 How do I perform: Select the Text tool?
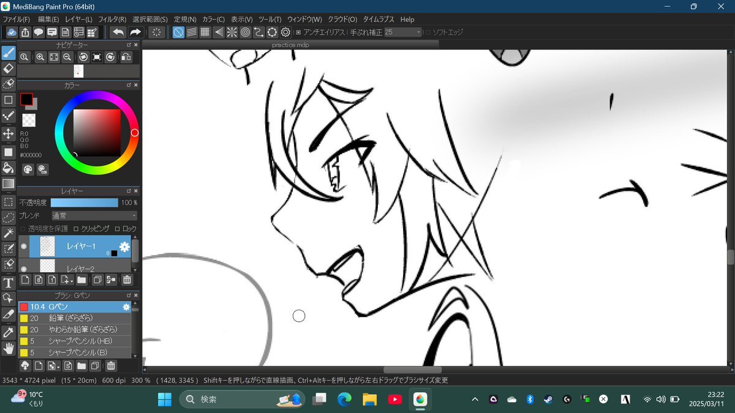pyautogui.click(x=9, y=283)
